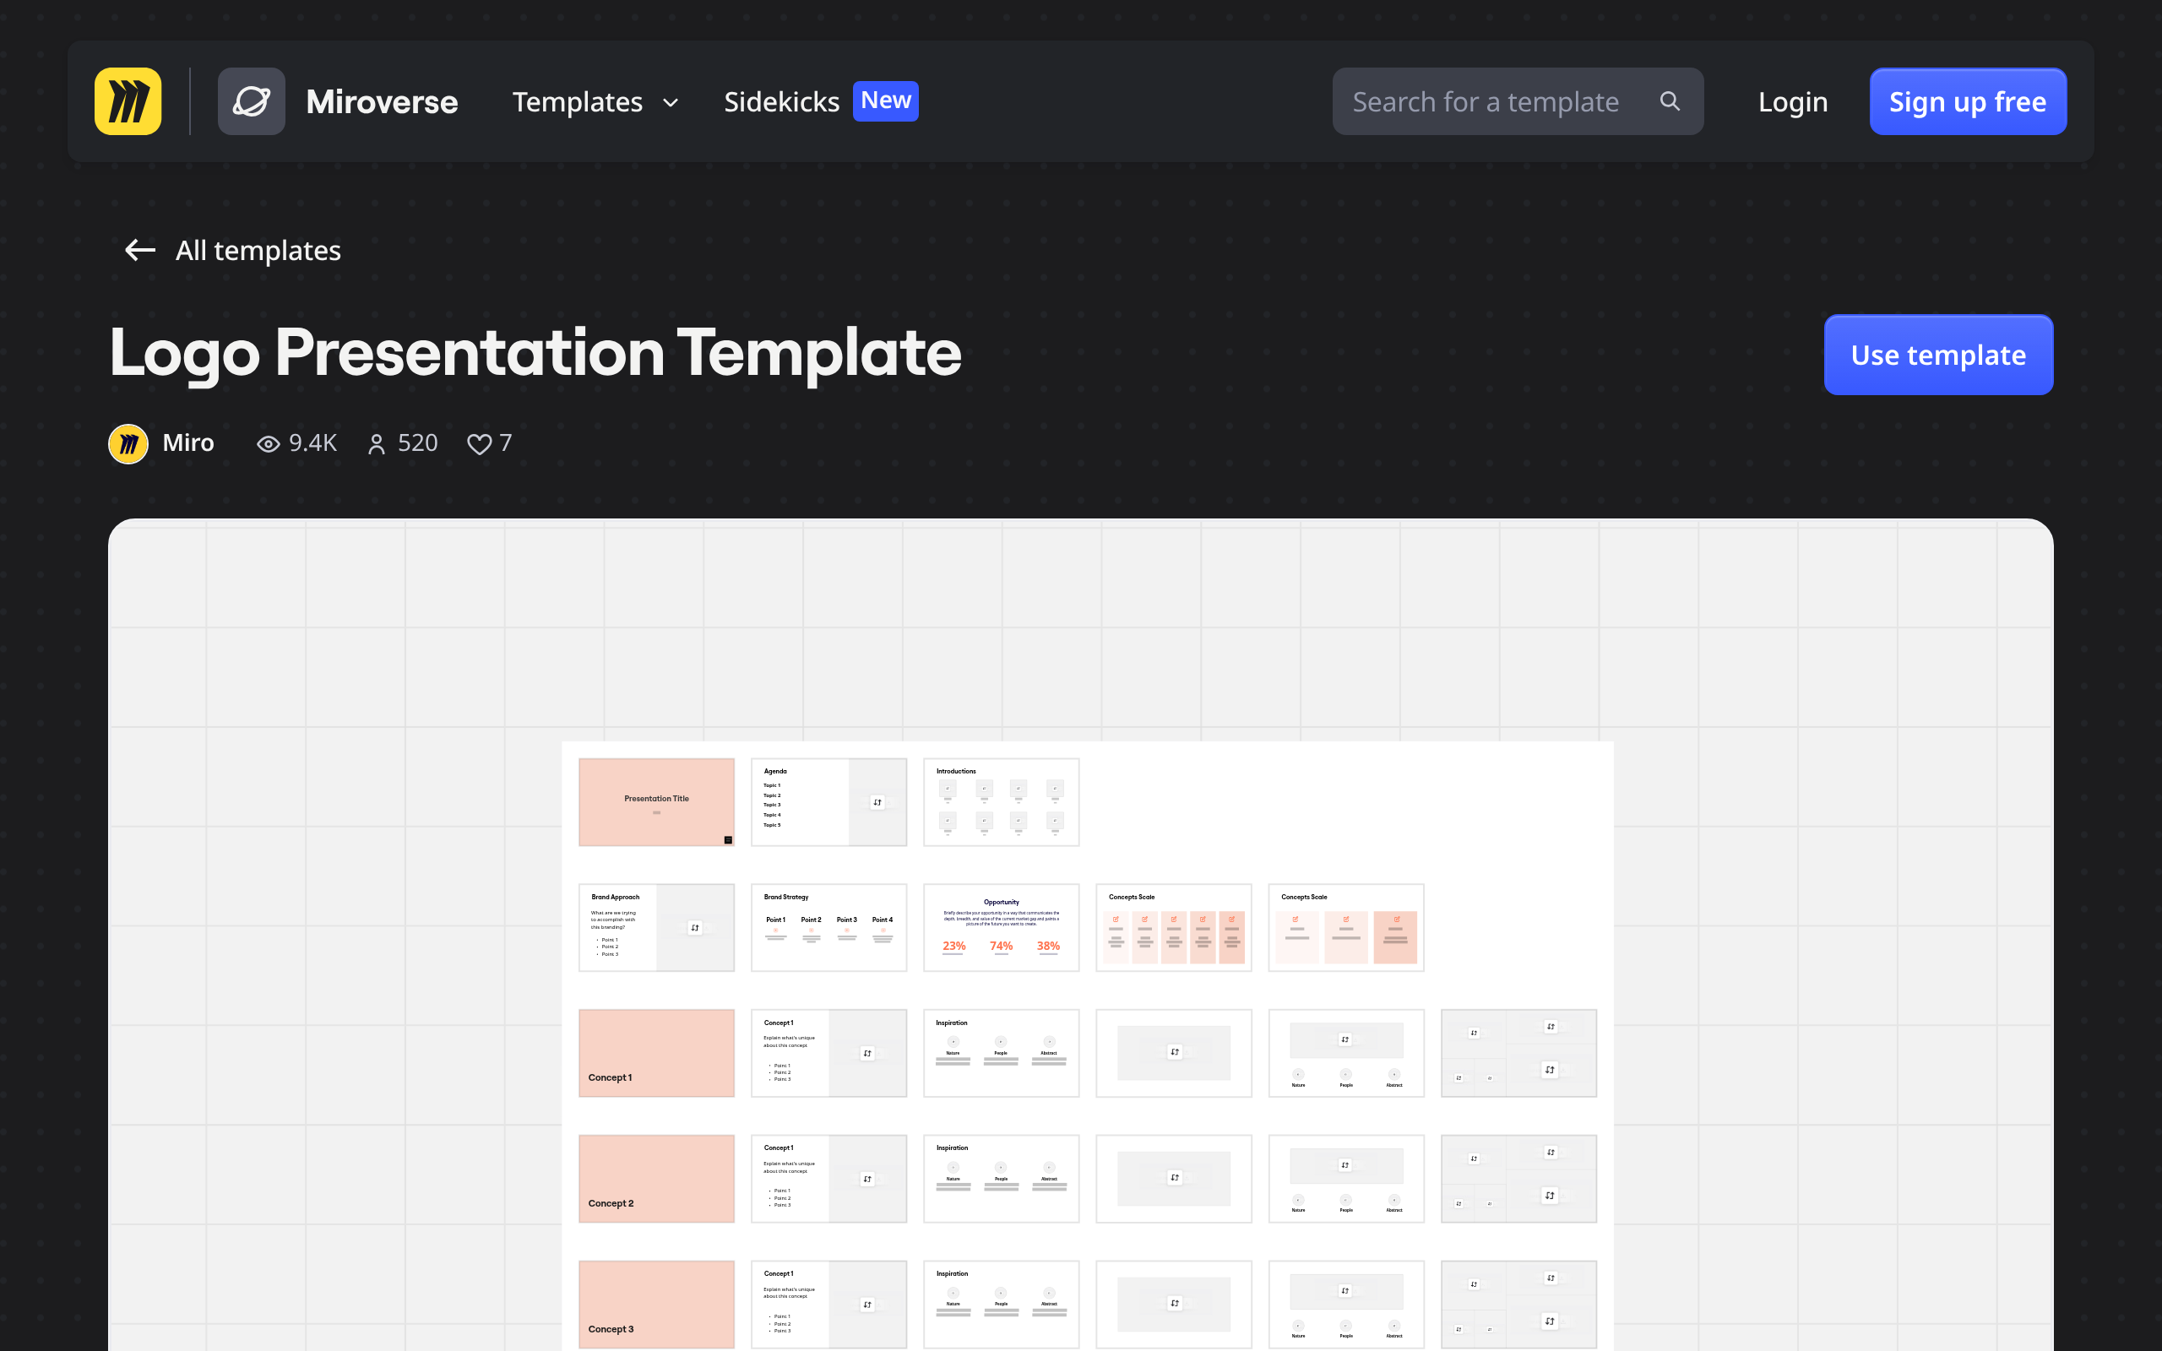Click the eye views icon
This screenshot has height=1351, width=2162.
(x=268, y=444)
